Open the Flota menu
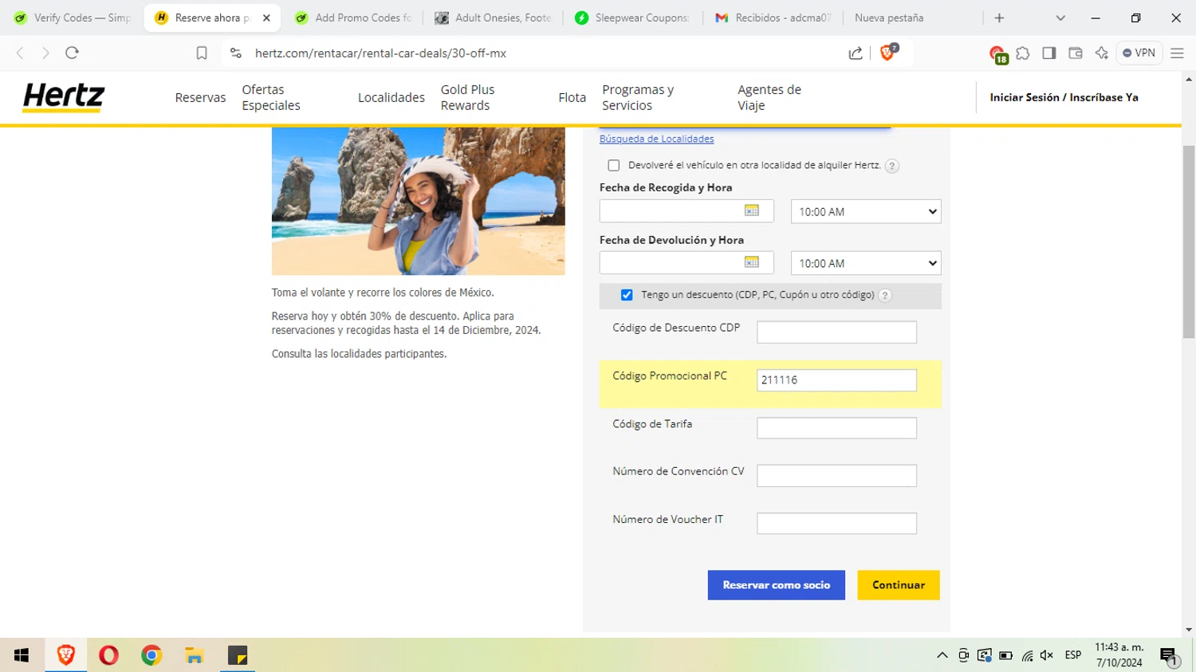Screen dimensions: 1196x672 (x=572, y=97)
